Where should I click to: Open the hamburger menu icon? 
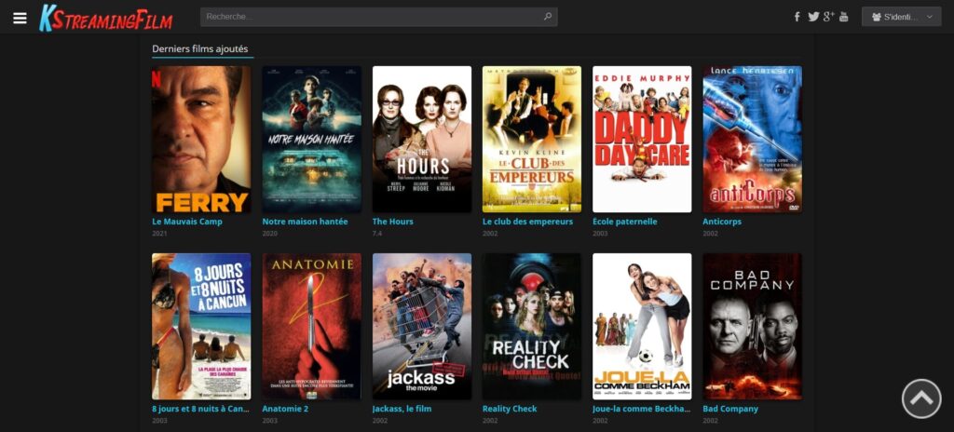pyautogui.click(x=20, y=18)
